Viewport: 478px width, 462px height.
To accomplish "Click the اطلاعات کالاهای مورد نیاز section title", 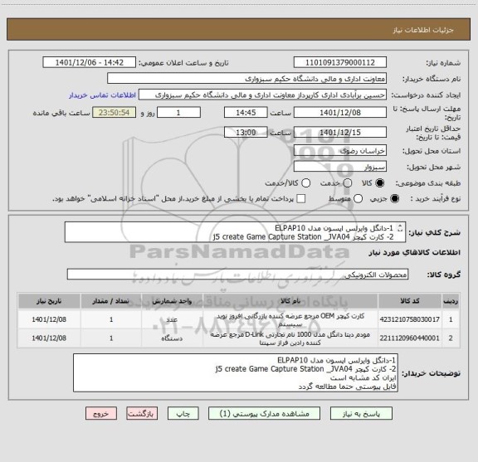I will [x=415, y=252].
